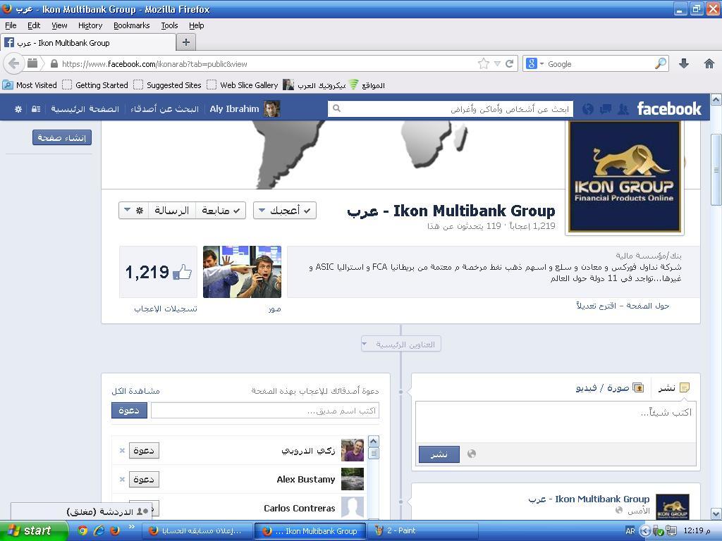Invite Alex Bustamy with the دعوة button

144,479
